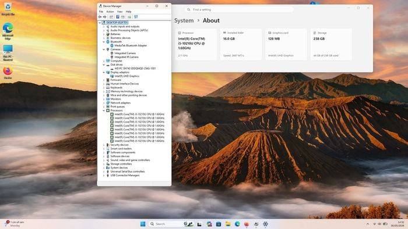Click the Processor info card in Settings
This screenshot has width=408, height=229.
(196, 44)
